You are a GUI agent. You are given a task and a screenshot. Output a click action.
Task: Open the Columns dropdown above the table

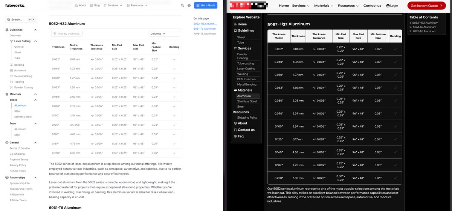point(164,34)
